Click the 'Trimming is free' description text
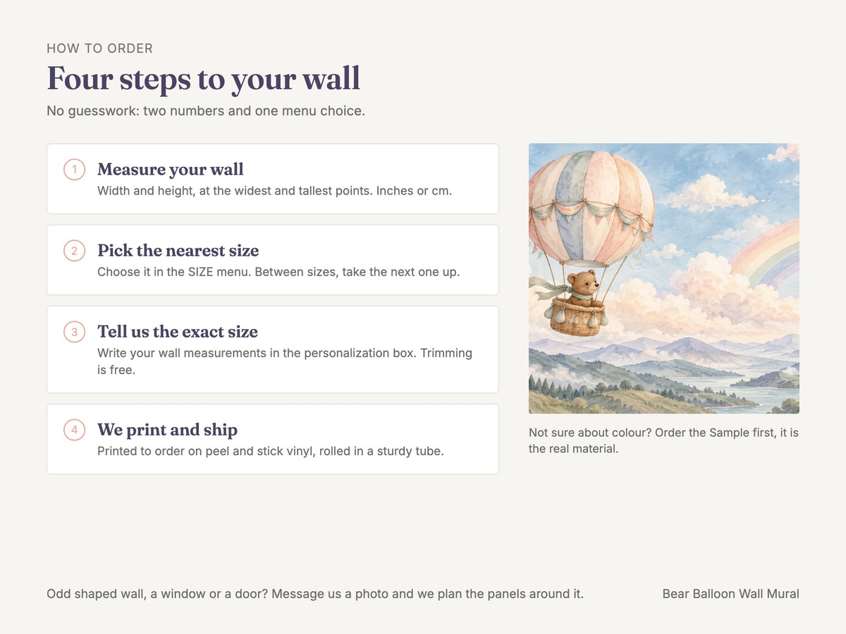Viewport: 846px width, 634px height. [x=285, y=361]
